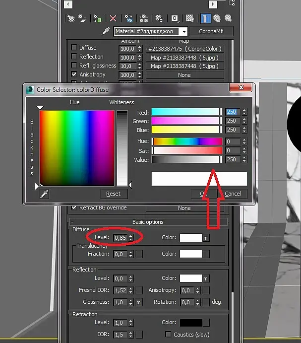Click in the Red color slider

(x=186, y=112)
